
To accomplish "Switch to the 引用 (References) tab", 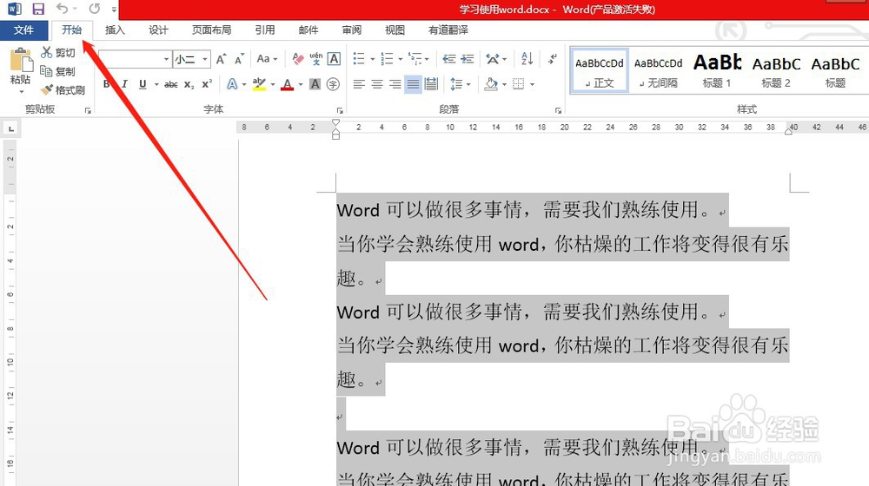I will 265,30.
